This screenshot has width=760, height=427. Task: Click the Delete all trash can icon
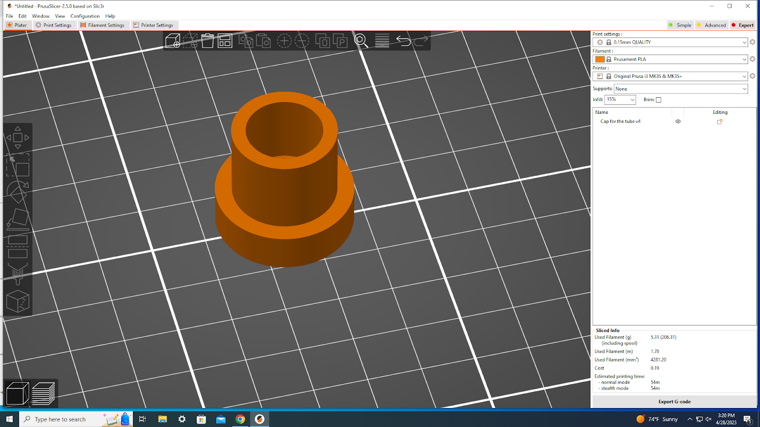(x=208, y=41)
